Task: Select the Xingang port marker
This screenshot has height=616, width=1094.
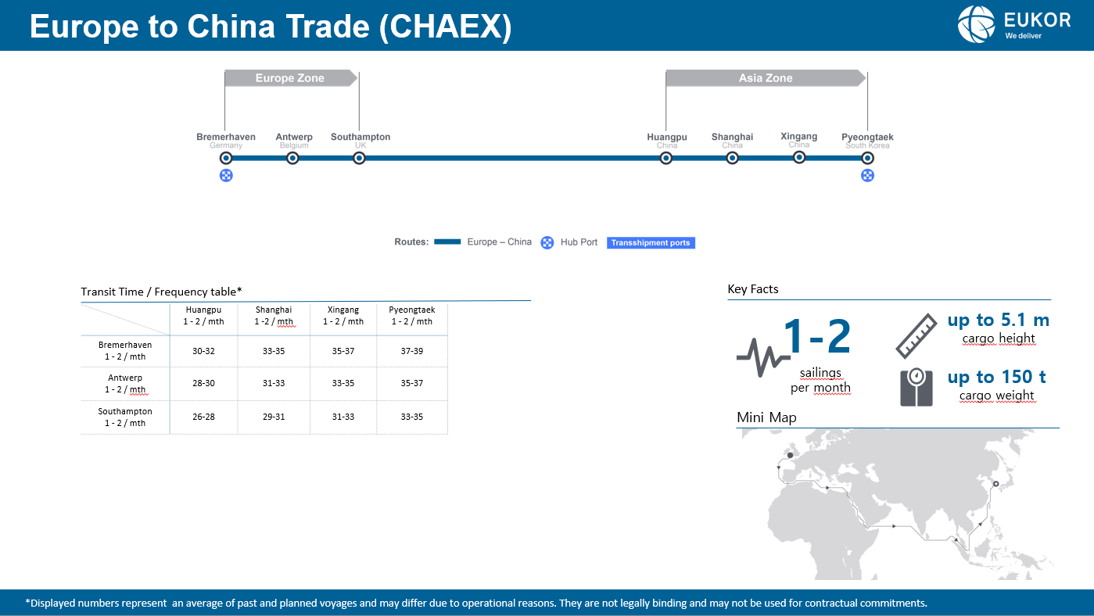Action: tap(799, 157)
